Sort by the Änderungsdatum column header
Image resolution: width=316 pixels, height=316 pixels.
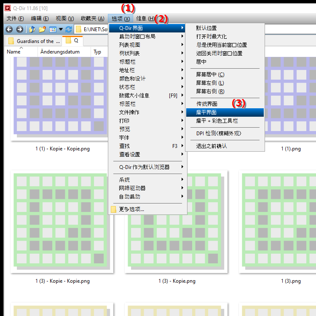(x=64, y=52)
